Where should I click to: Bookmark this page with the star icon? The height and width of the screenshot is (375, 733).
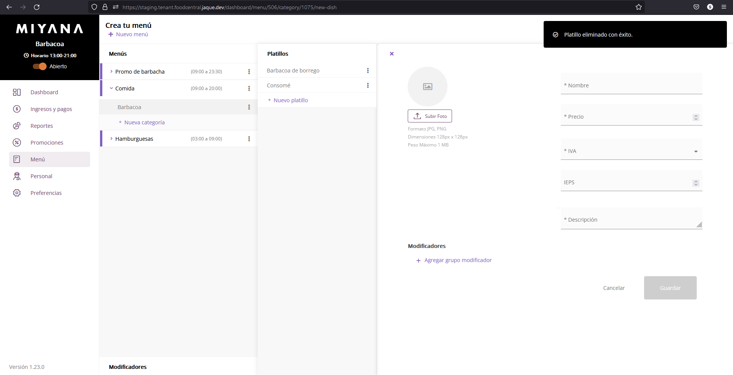[639, 7]
